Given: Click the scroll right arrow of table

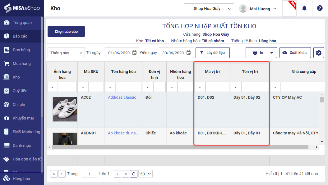Looking at the screenshot, I should tap(317, 147).
